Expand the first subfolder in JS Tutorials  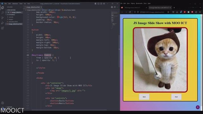(10, 17)
